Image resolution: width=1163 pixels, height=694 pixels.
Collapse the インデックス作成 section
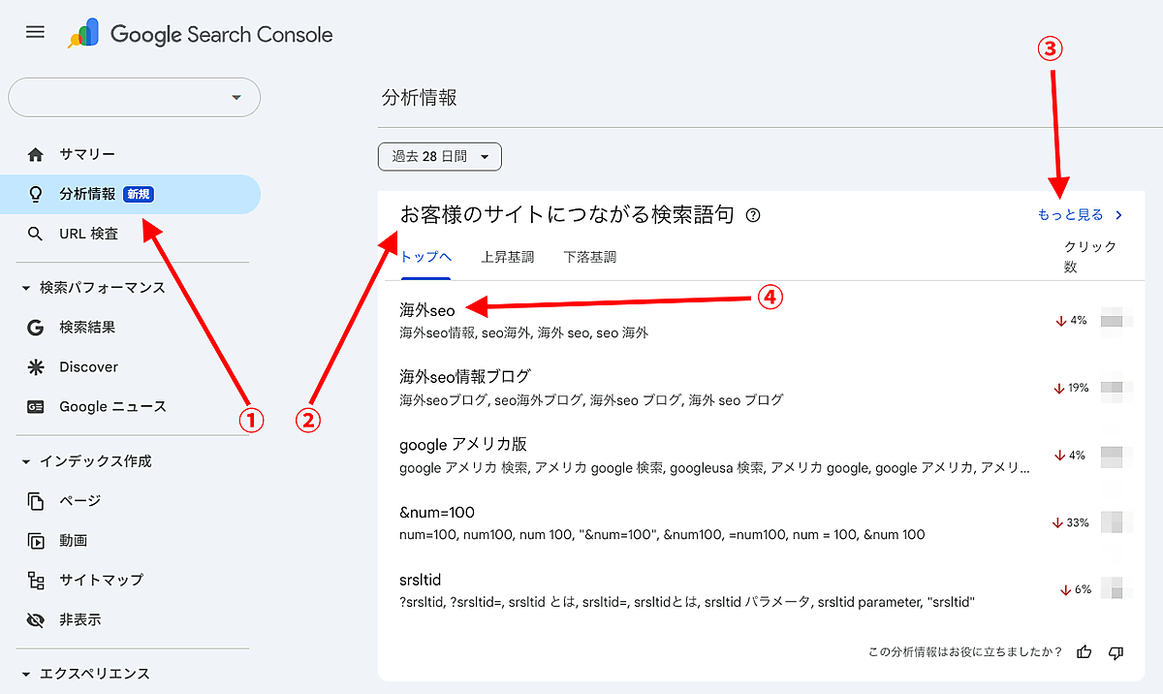coord(86,461)
